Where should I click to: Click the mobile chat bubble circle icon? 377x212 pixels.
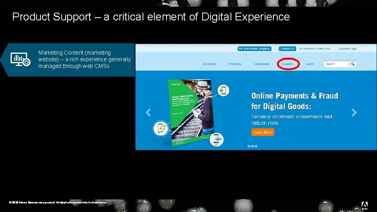161,128
